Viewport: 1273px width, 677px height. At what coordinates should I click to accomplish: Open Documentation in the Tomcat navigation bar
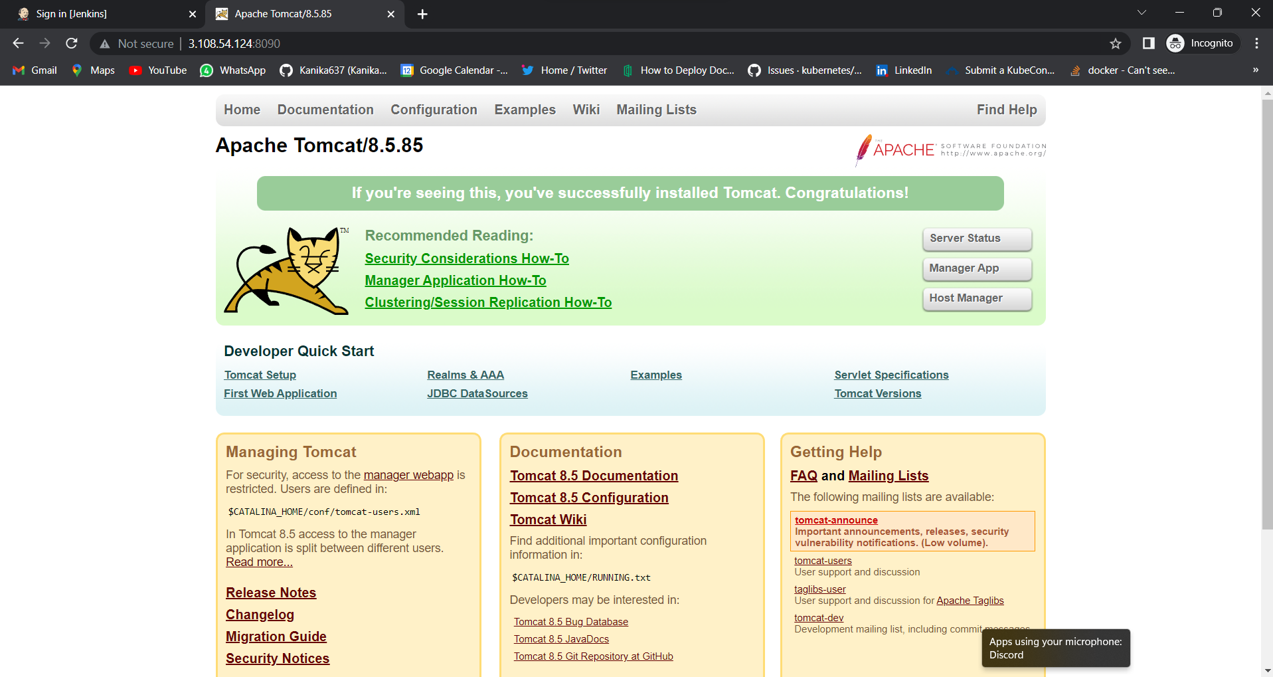(x=325, y=110)
